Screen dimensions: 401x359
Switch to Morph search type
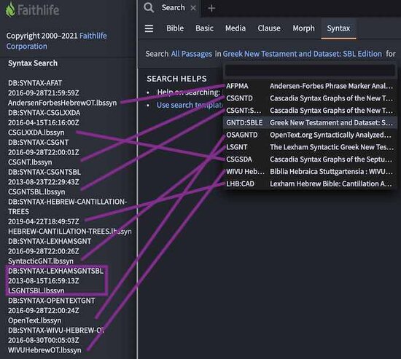pyautogui.click(x=304, y=28)
